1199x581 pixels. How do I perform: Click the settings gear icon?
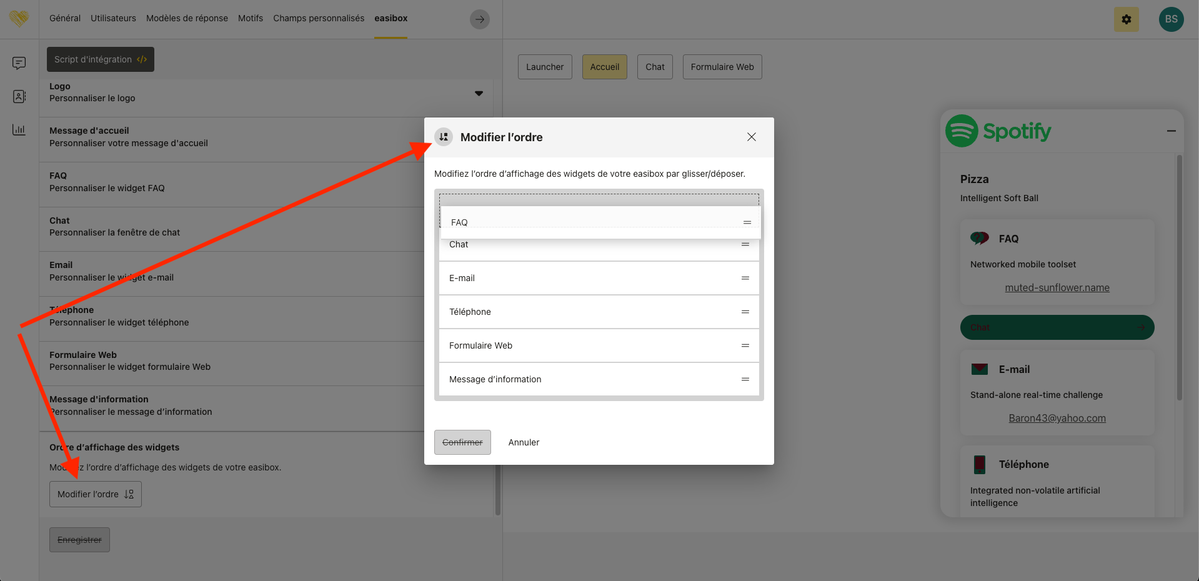(x=1126, y=19)
